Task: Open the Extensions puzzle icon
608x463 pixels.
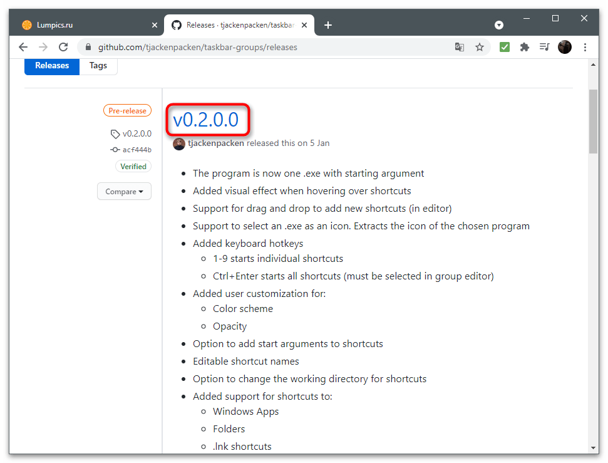Action: click(x=525, y=48)
